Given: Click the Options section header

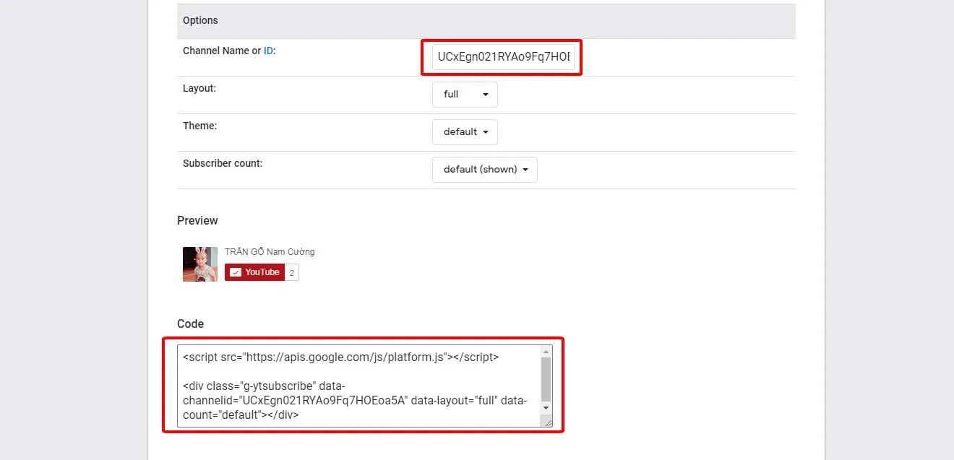Looking at the screenshot, I should [x=486, y=20].
